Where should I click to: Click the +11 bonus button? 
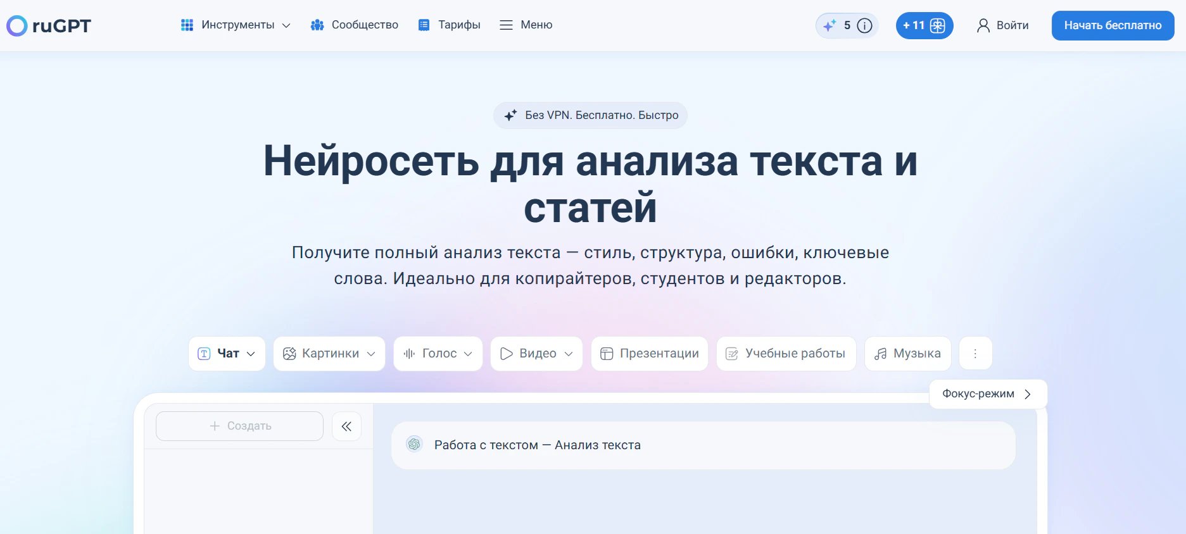click(x=924, y=25)
